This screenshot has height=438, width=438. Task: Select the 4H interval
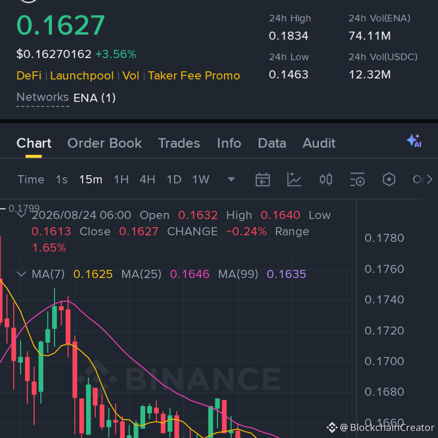coord(147,179)
